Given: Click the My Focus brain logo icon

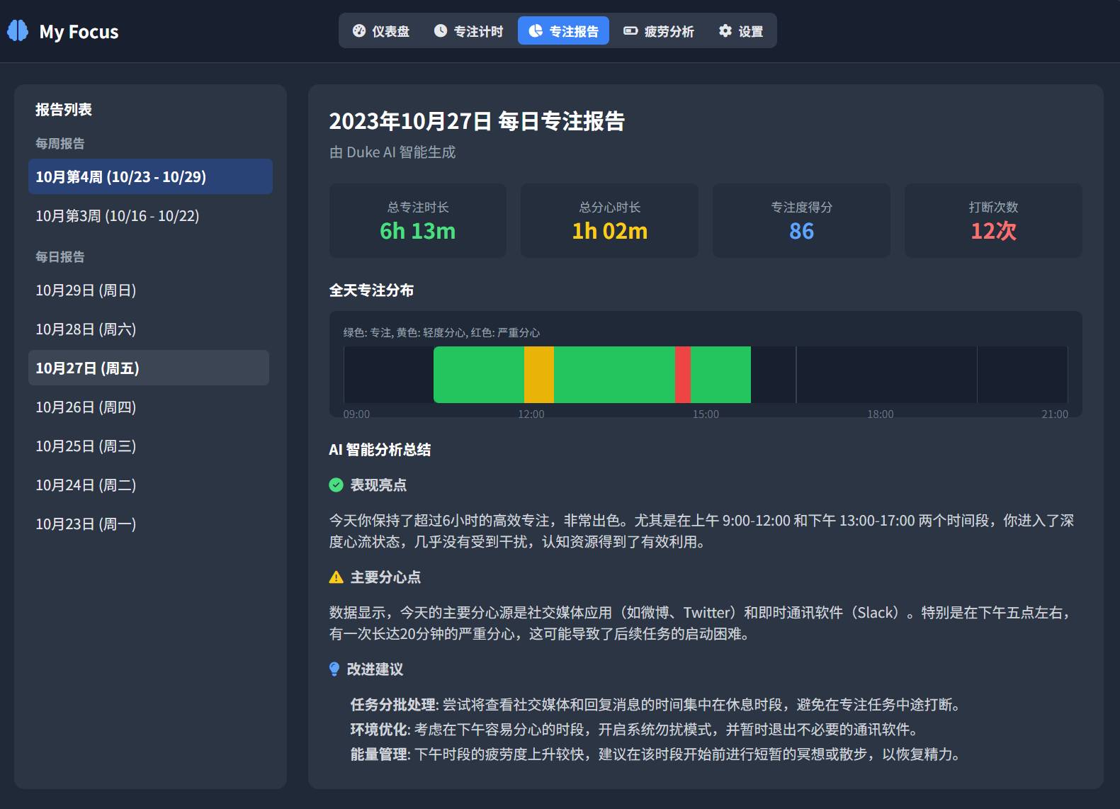Looking at the screenshot, I should tap(18, 30).
